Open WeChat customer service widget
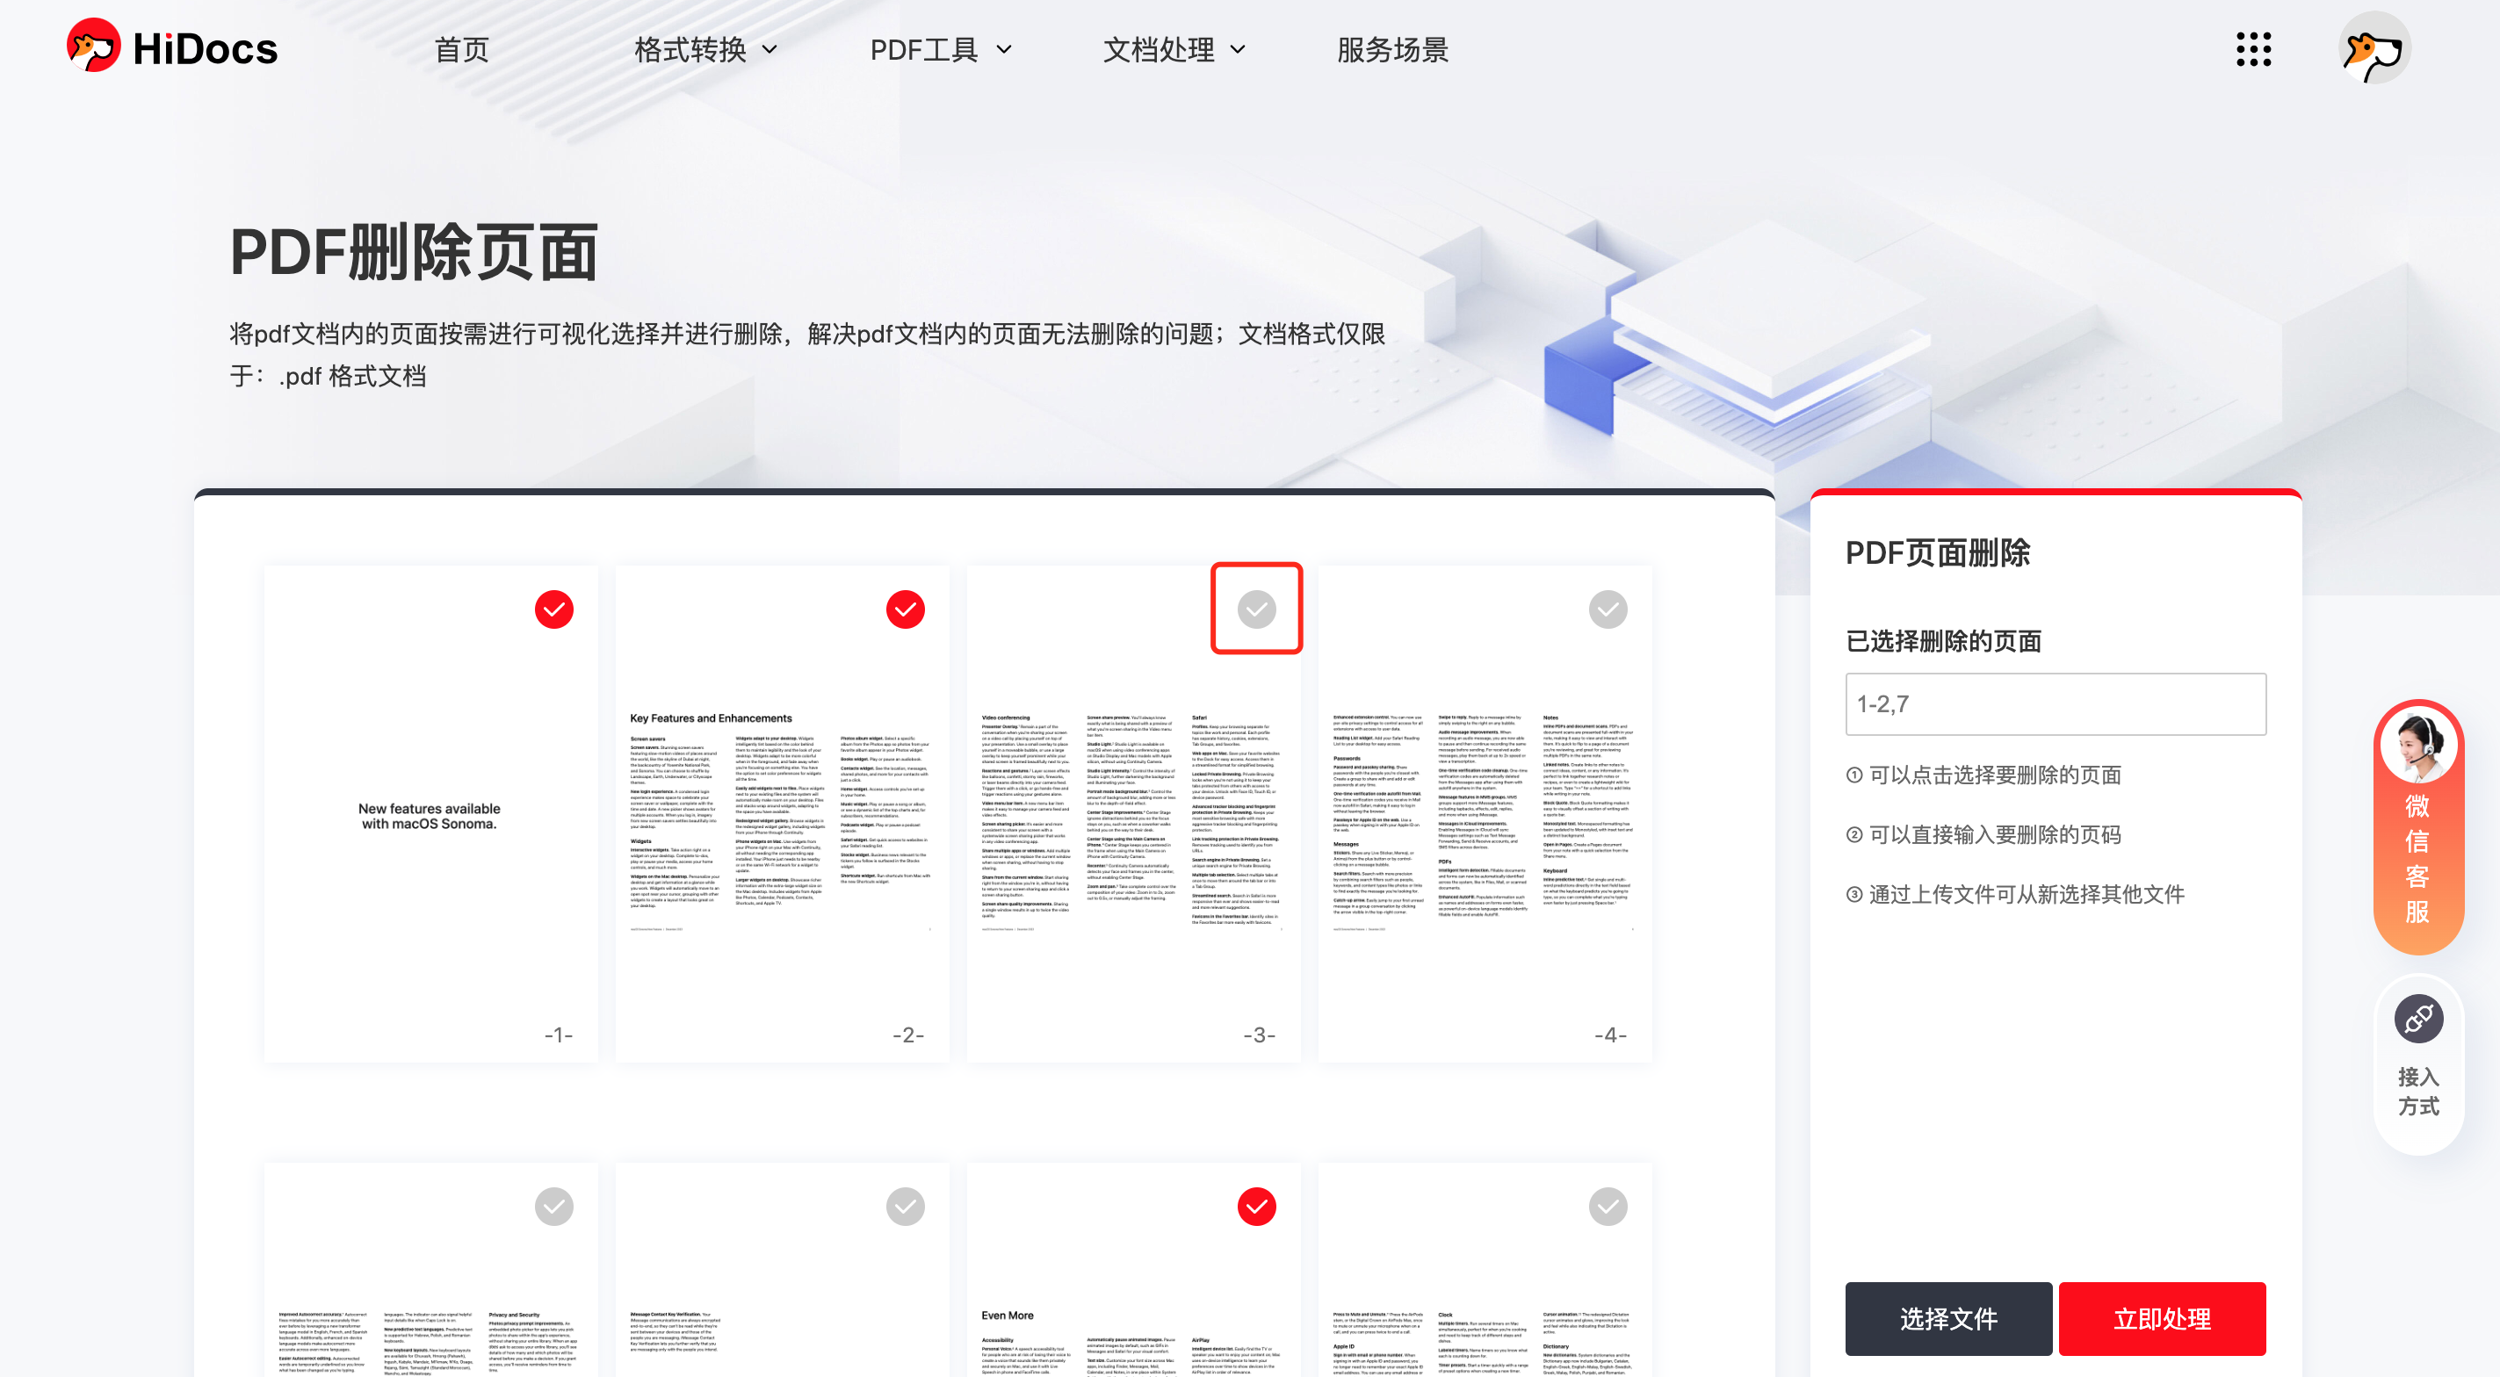2500x1377 pixels. tap(2417, 825)
